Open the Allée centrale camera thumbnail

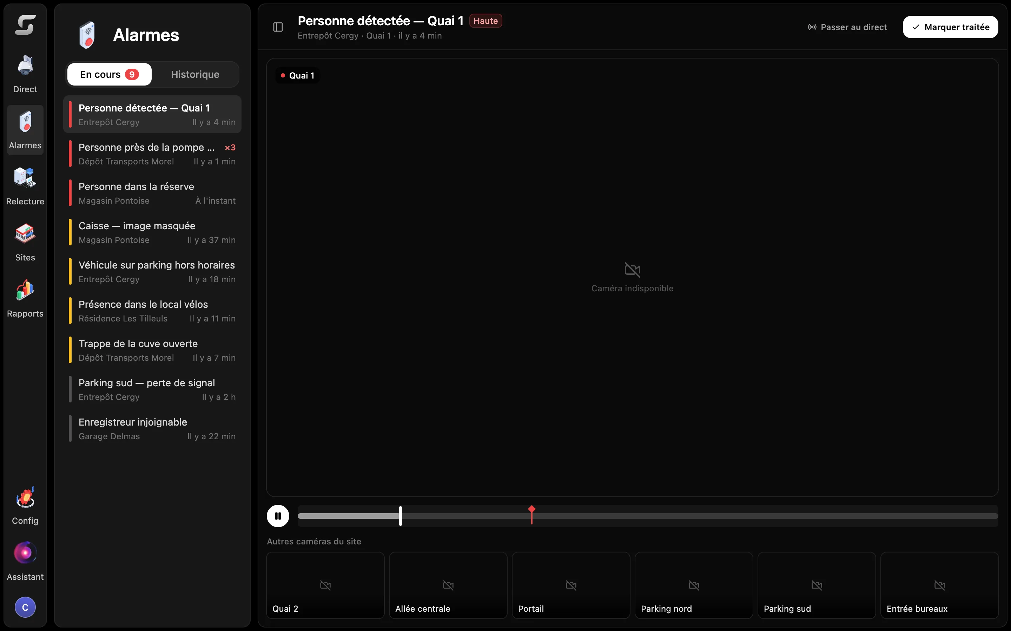[448, 585]
